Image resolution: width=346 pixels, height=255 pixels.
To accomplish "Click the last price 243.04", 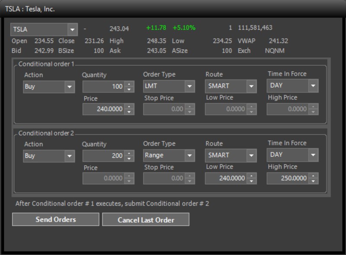I will (x=119, y=29).
